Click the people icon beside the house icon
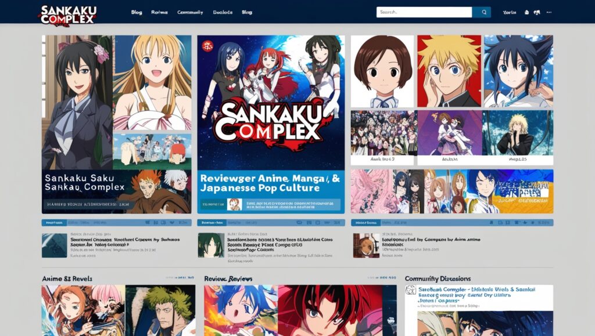Image resolution: width=595 pixels, height=336 pixels. 536,12
